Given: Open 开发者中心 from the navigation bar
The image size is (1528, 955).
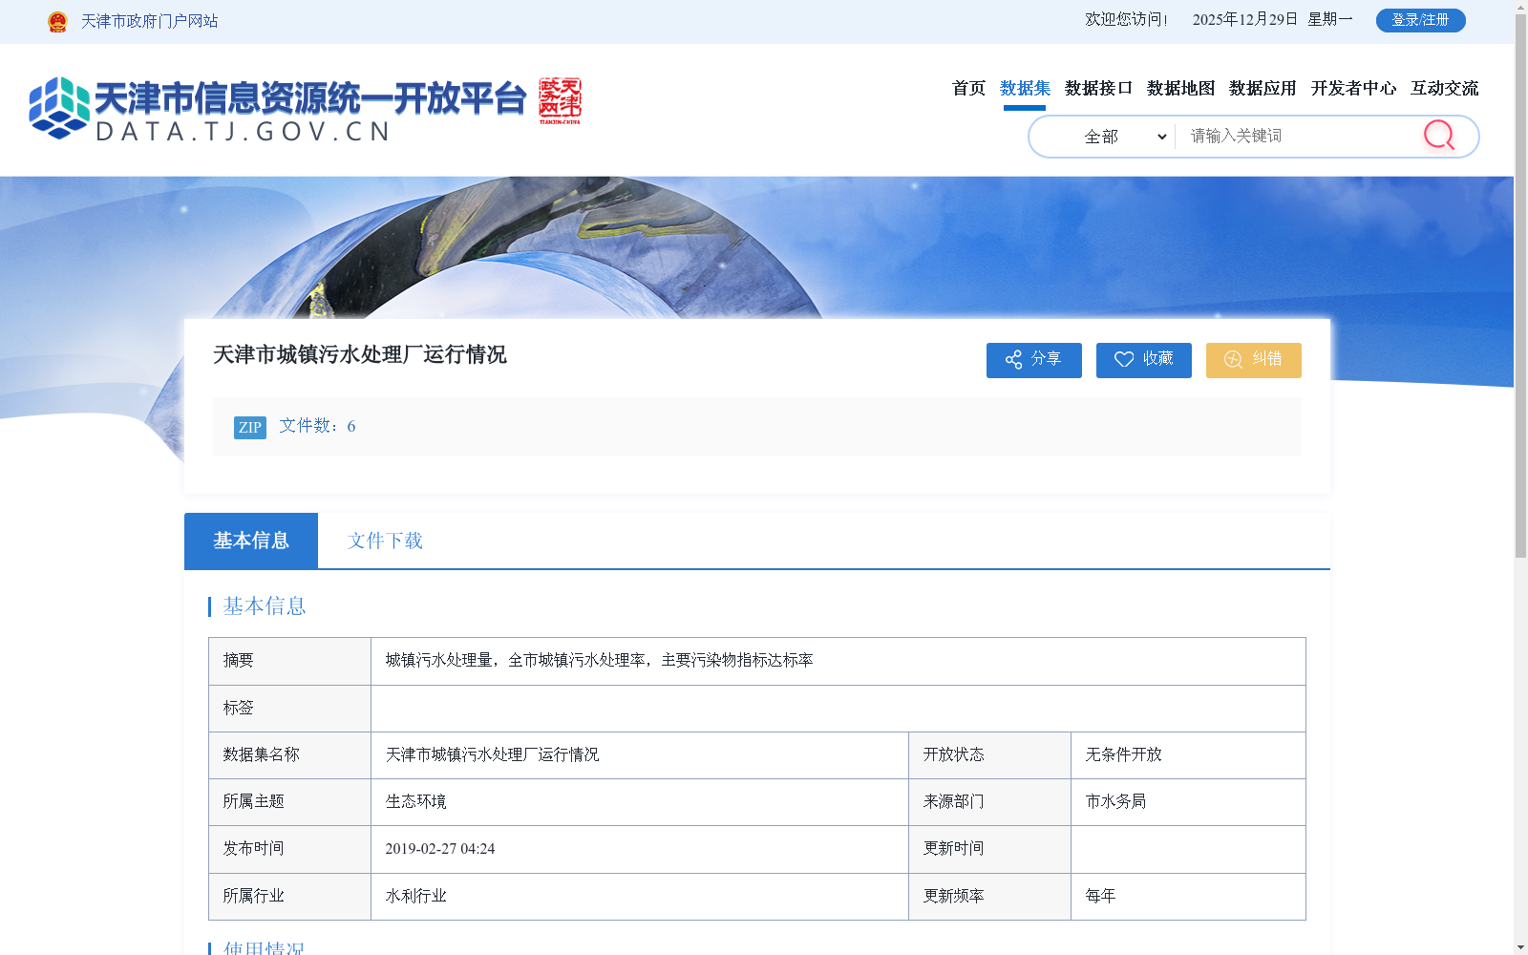Looking at the screenshot, I should click(x=1352, y=88).
